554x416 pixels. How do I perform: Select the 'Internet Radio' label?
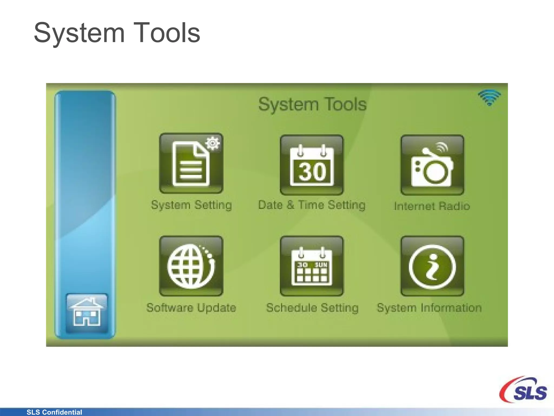[432, 206]
